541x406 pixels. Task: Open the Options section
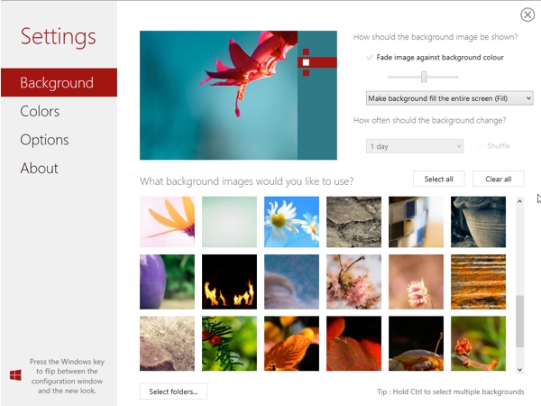coord(44,140)
